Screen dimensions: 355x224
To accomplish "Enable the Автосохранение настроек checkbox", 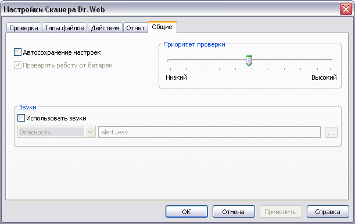I will (17, 52).
